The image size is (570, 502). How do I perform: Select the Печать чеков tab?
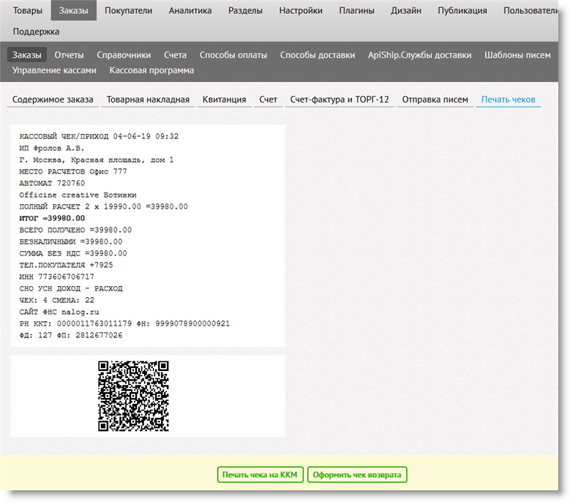[x=509, y=100]
